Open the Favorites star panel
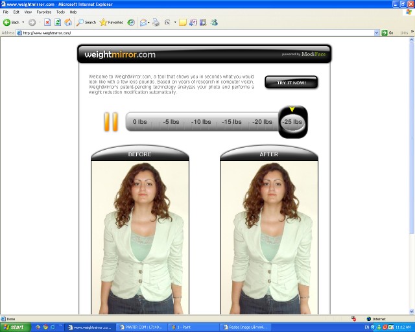The image size is (415, 332). pyautogui.click(x=112, y=23)
